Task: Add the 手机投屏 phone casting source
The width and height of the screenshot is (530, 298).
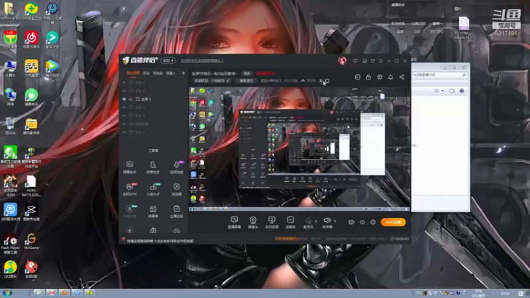Action: (x=272, y=223)
